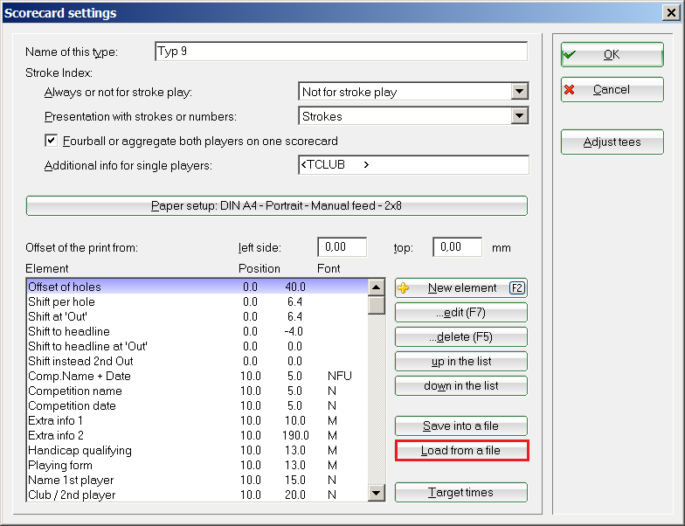685x526 pixels.
Task: Open the stroke play dropdown
Action: coord(520,92)
